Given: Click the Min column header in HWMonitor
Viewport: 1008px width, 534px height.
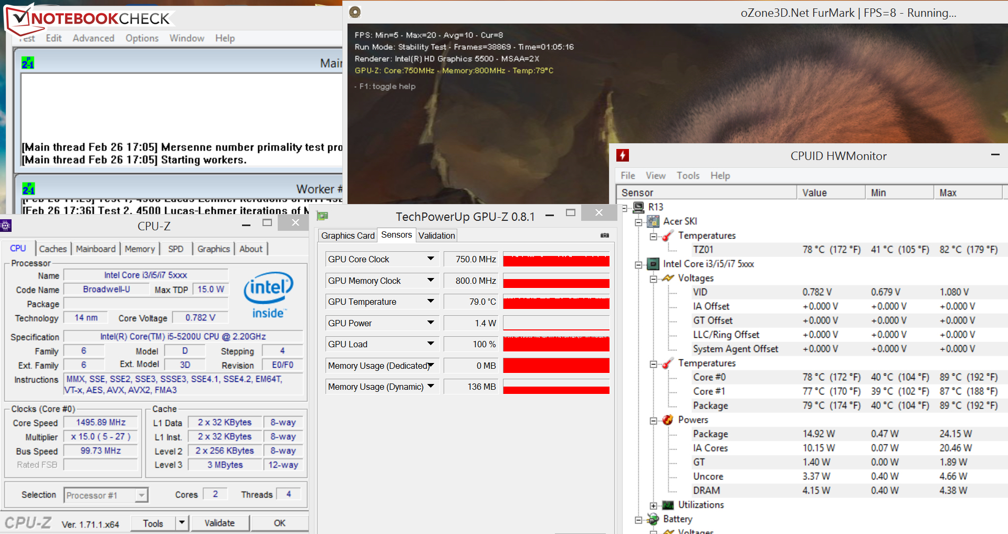Looking at the screenshot, I should (900, 193).
